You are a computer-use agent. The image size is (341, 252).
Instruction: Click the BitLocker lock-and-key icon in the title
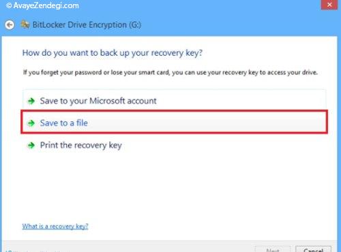[25, 25]
